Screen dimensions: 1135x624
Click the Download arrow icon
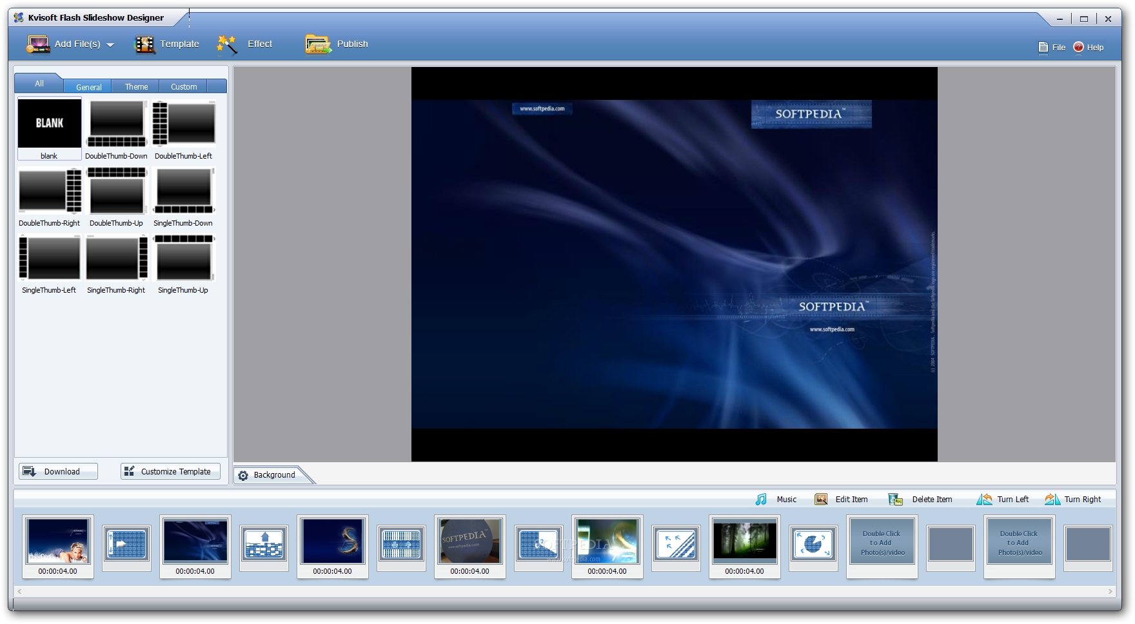click(30, 471)
